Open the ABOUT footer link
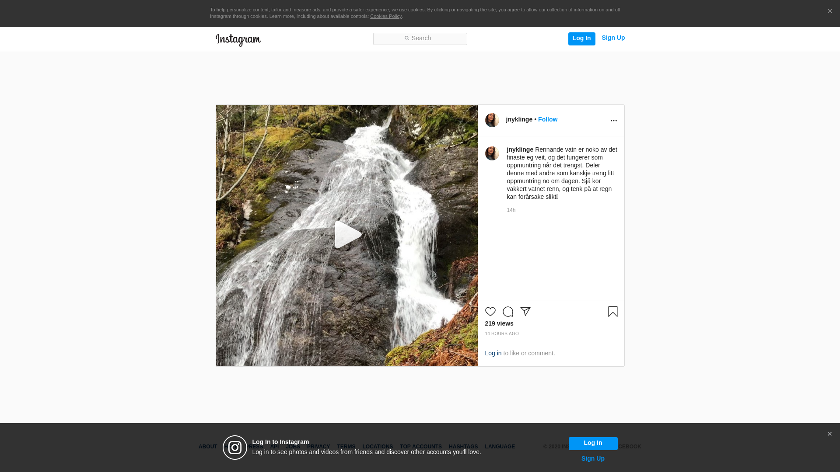 pyautogui.click(x=208, y=447)
